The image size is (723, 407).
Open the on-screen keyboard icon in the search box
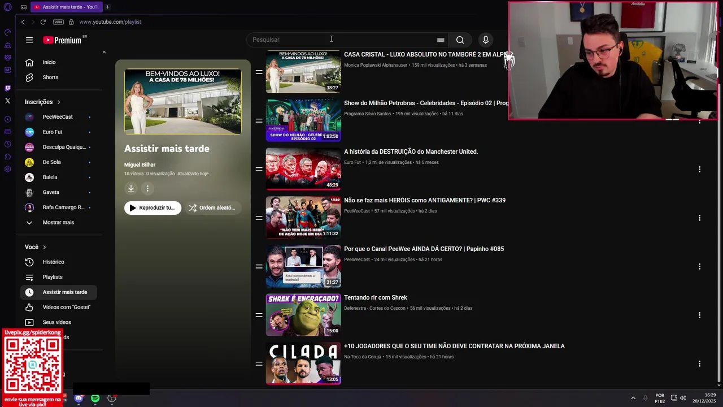(x=441, y=40)
